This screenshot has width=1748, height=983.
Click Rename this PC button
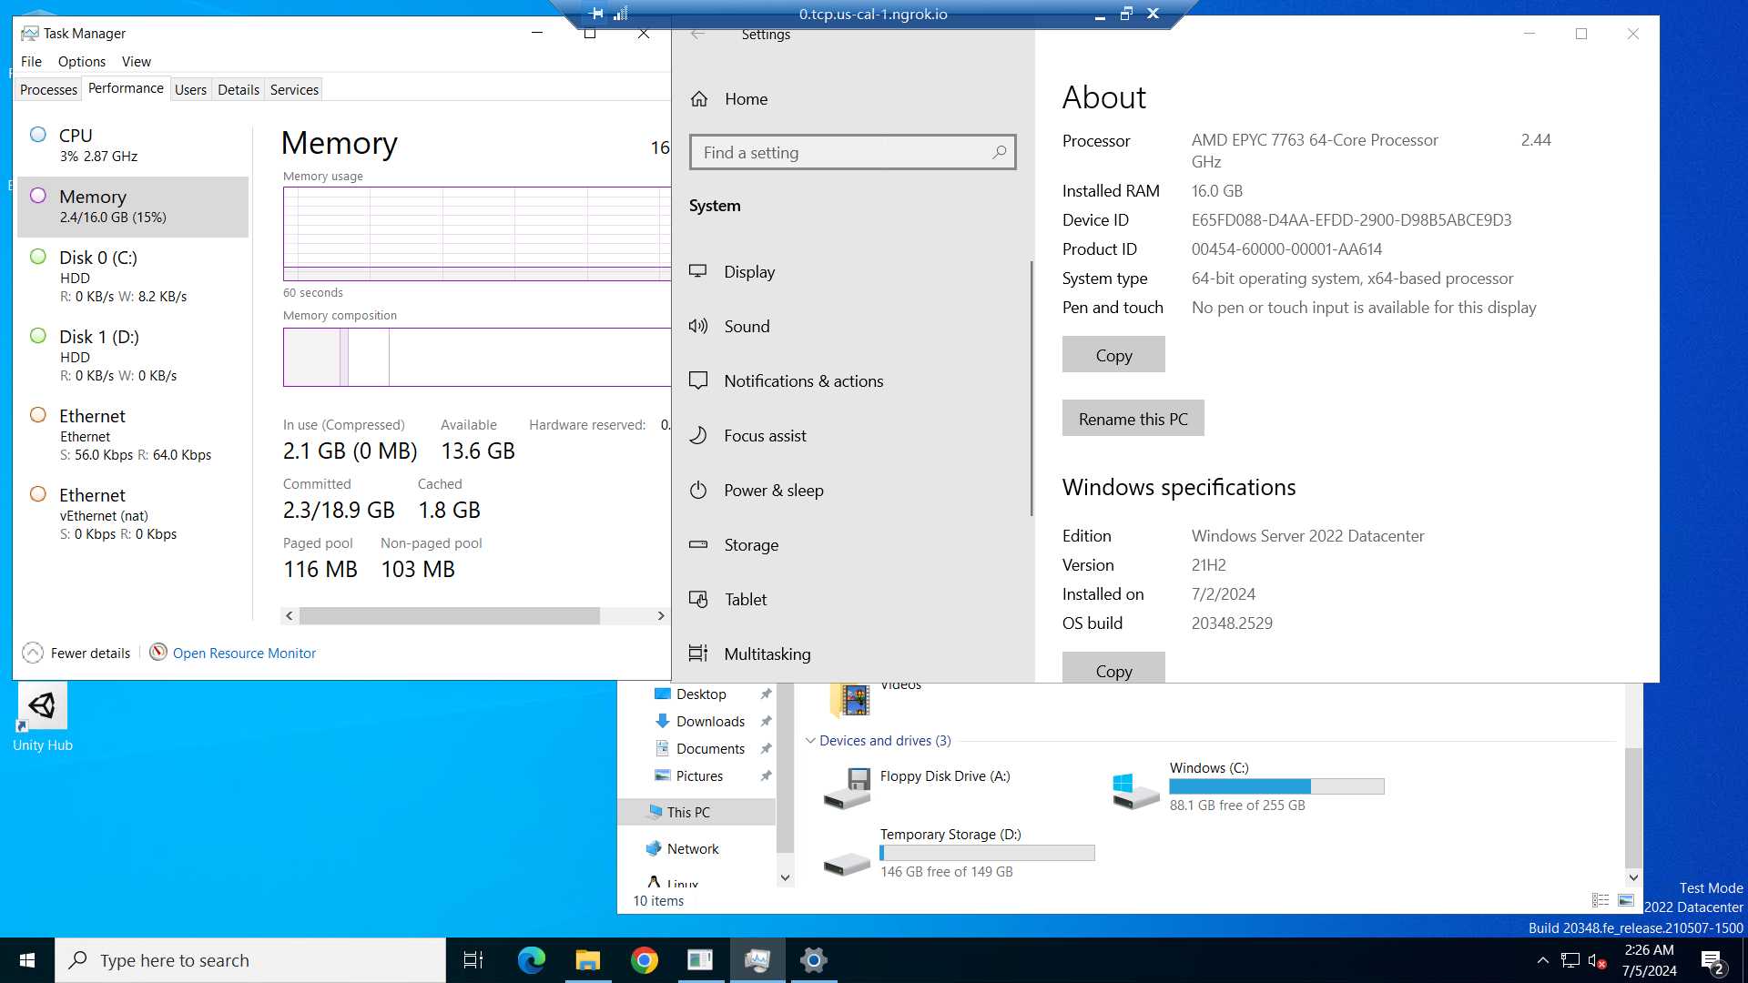(1133, 419)
